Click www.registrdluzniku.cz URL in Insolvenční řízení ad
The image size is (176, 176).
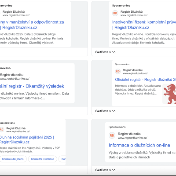(x=134, y=15)
